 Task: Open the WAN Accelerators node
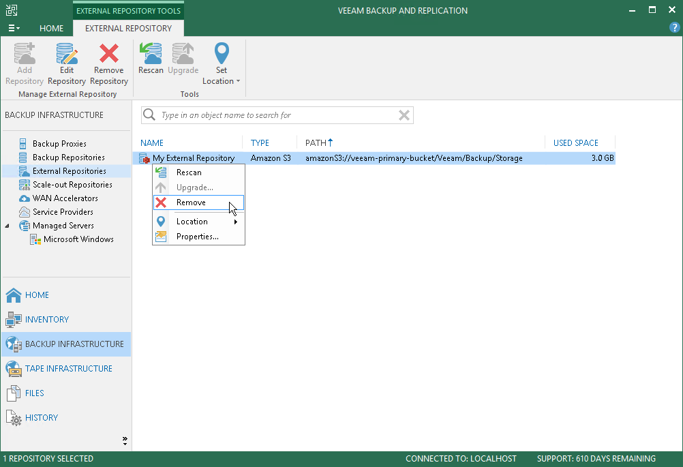coord(65,198)
